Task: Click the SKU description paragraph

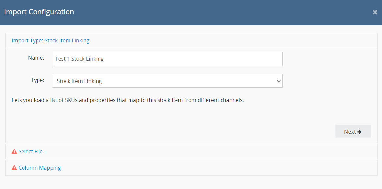Action: point(128,100)
